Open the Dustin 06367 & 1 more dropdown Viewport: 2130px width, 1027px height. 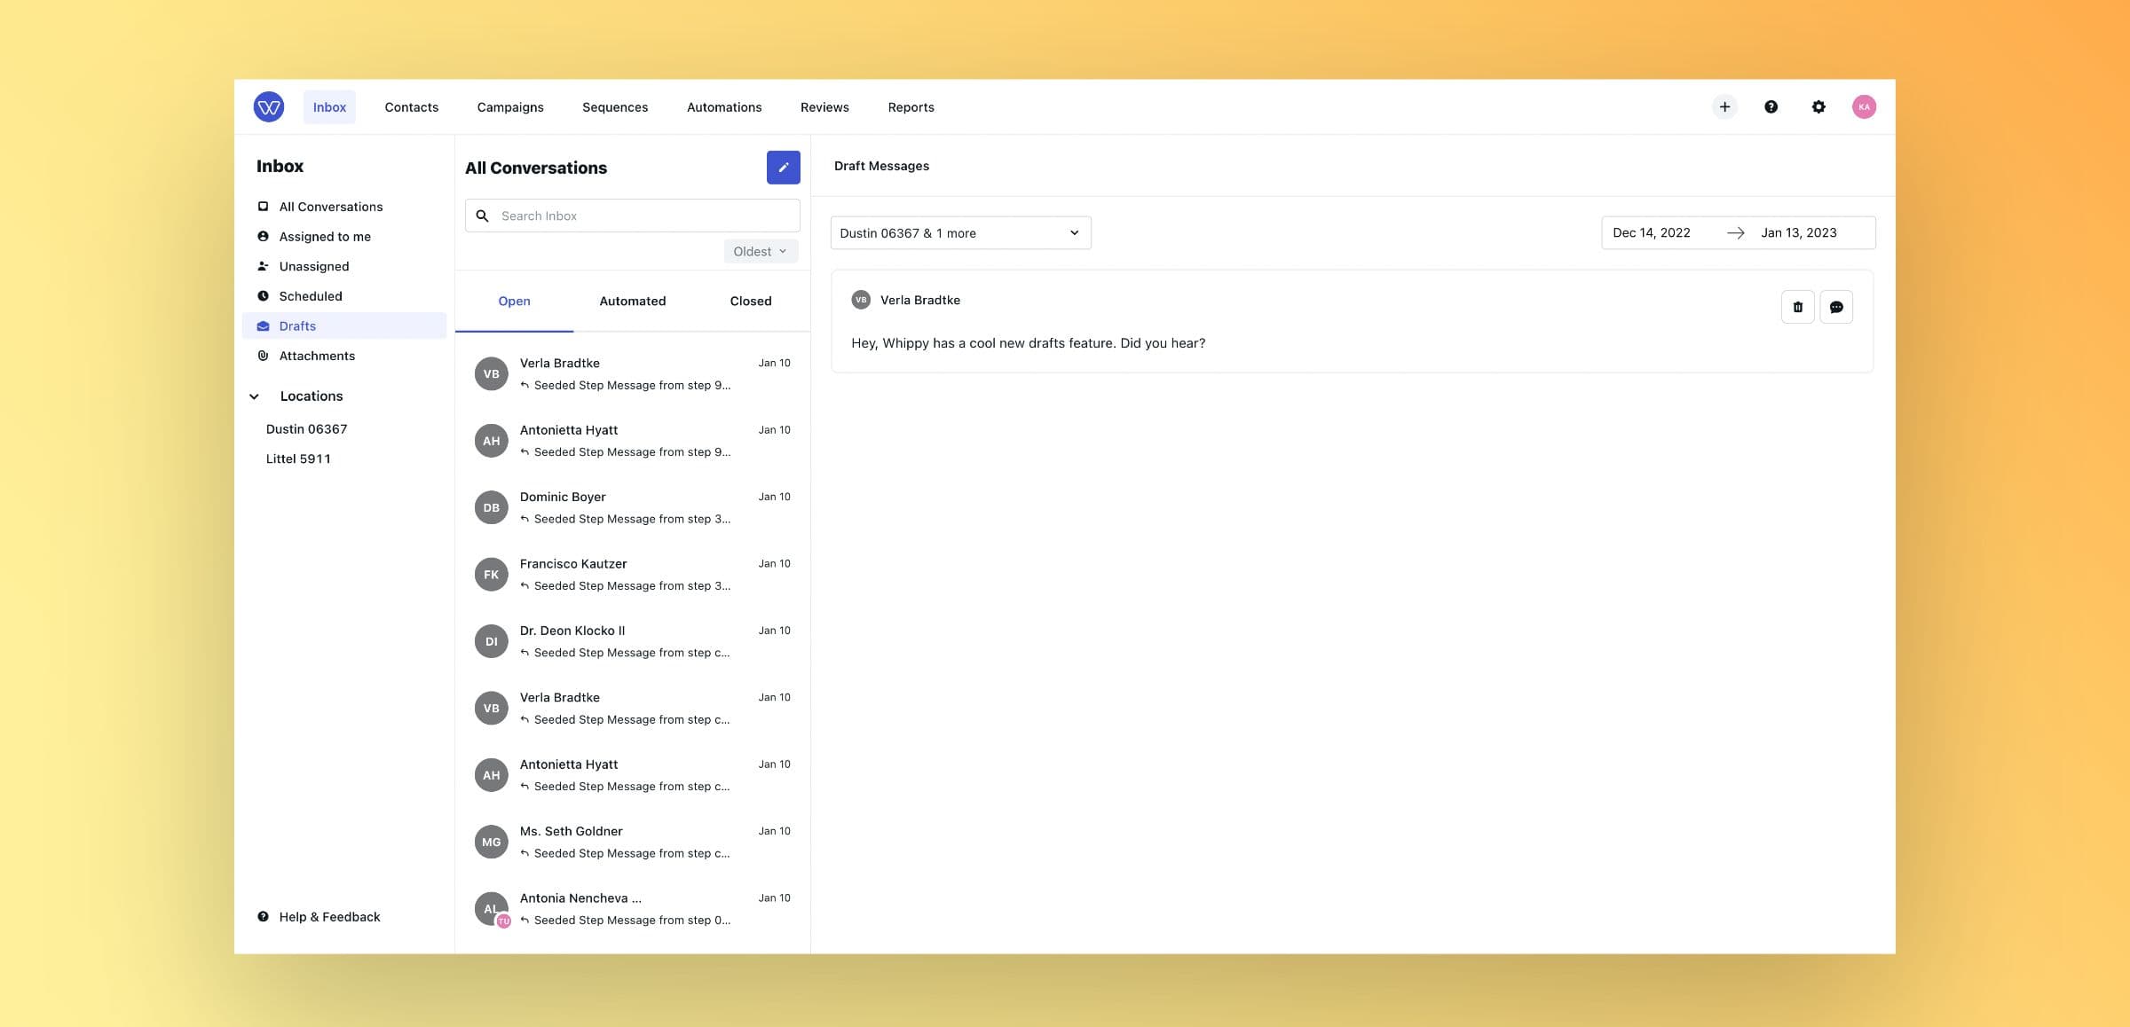coord(959,233)
